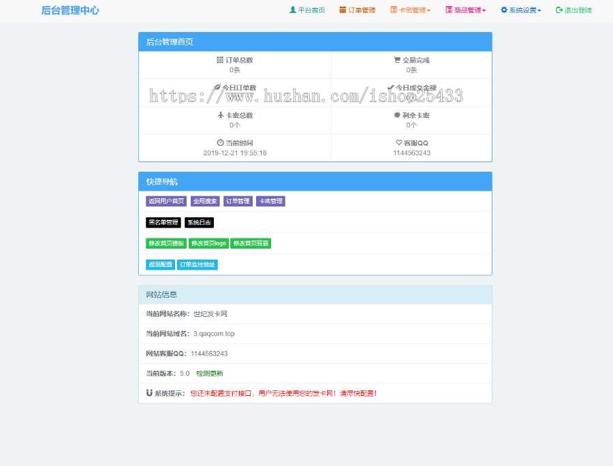Click the red payment interface warning text
The width and height of the screenshot is (613, 466).
click(x=283, y=393)
